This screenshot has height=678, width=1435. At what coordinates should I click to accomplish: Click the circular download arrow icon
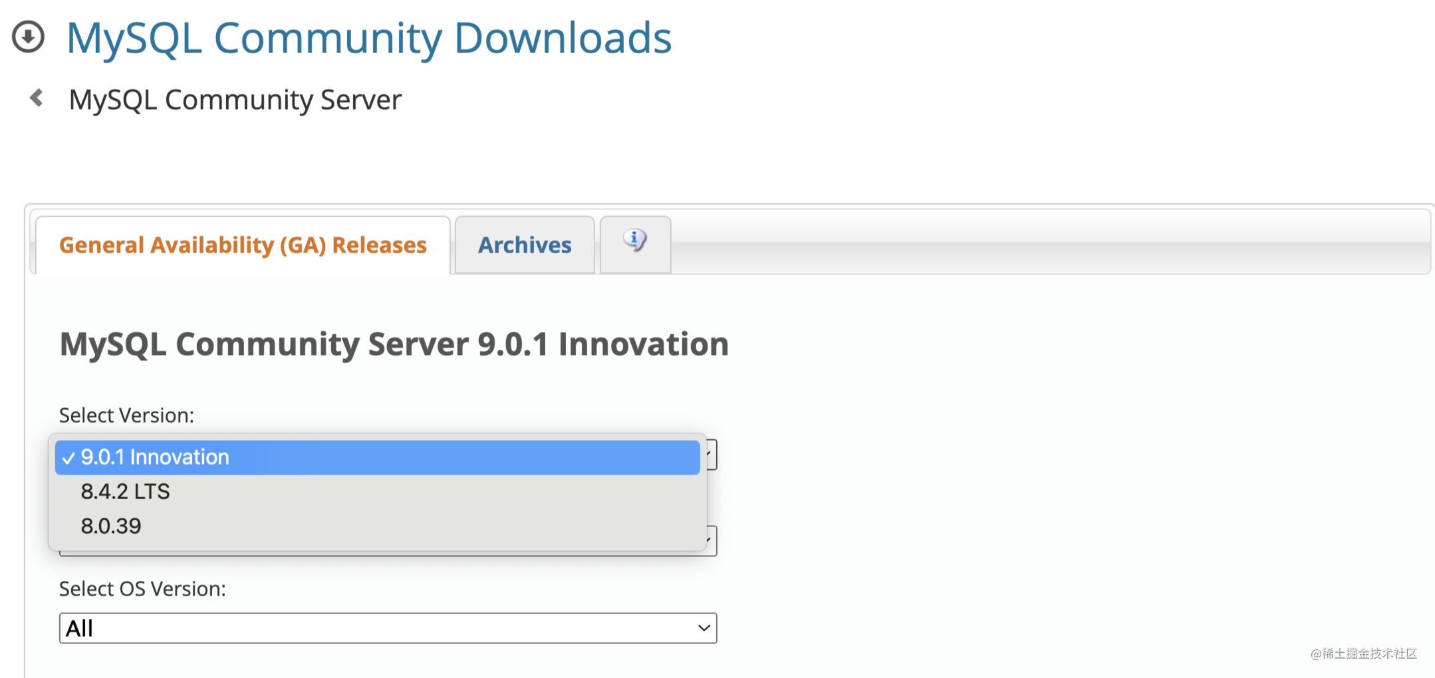[x=28, y=37]
